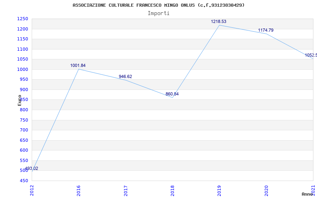317x198 pixels.
Task: Click the y-axis tick 750
Action: pos(24,120)
